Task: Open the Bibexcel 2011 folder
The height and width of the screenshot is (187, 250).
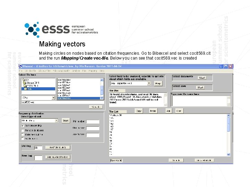Action: (24, 83)
